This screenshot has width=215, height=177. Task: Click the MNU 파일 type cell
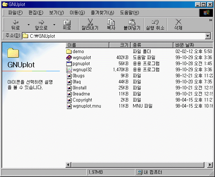[142, 106]
